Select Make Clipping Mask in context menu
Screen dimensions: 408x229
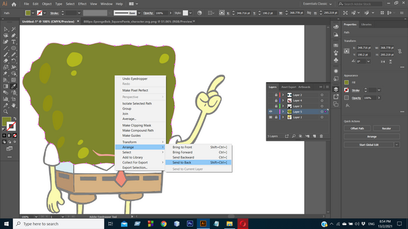click(x=136, y=125)
